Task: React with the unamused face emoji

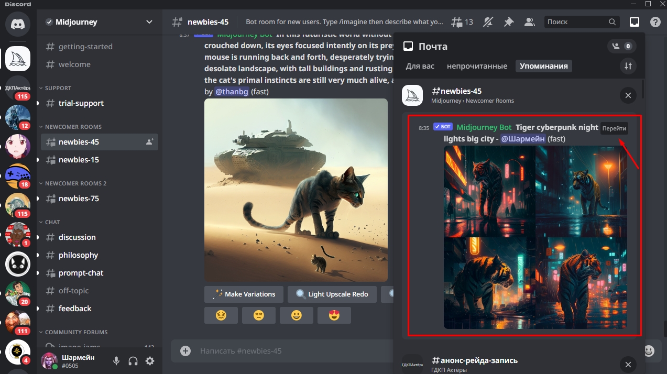Action: (x=259, y=315)
